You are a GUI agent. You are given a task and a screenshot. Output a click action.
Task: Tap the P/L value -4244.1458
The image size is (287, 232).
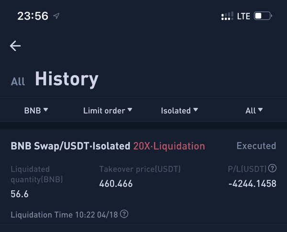pyautogui.click(x=252, y=184)
